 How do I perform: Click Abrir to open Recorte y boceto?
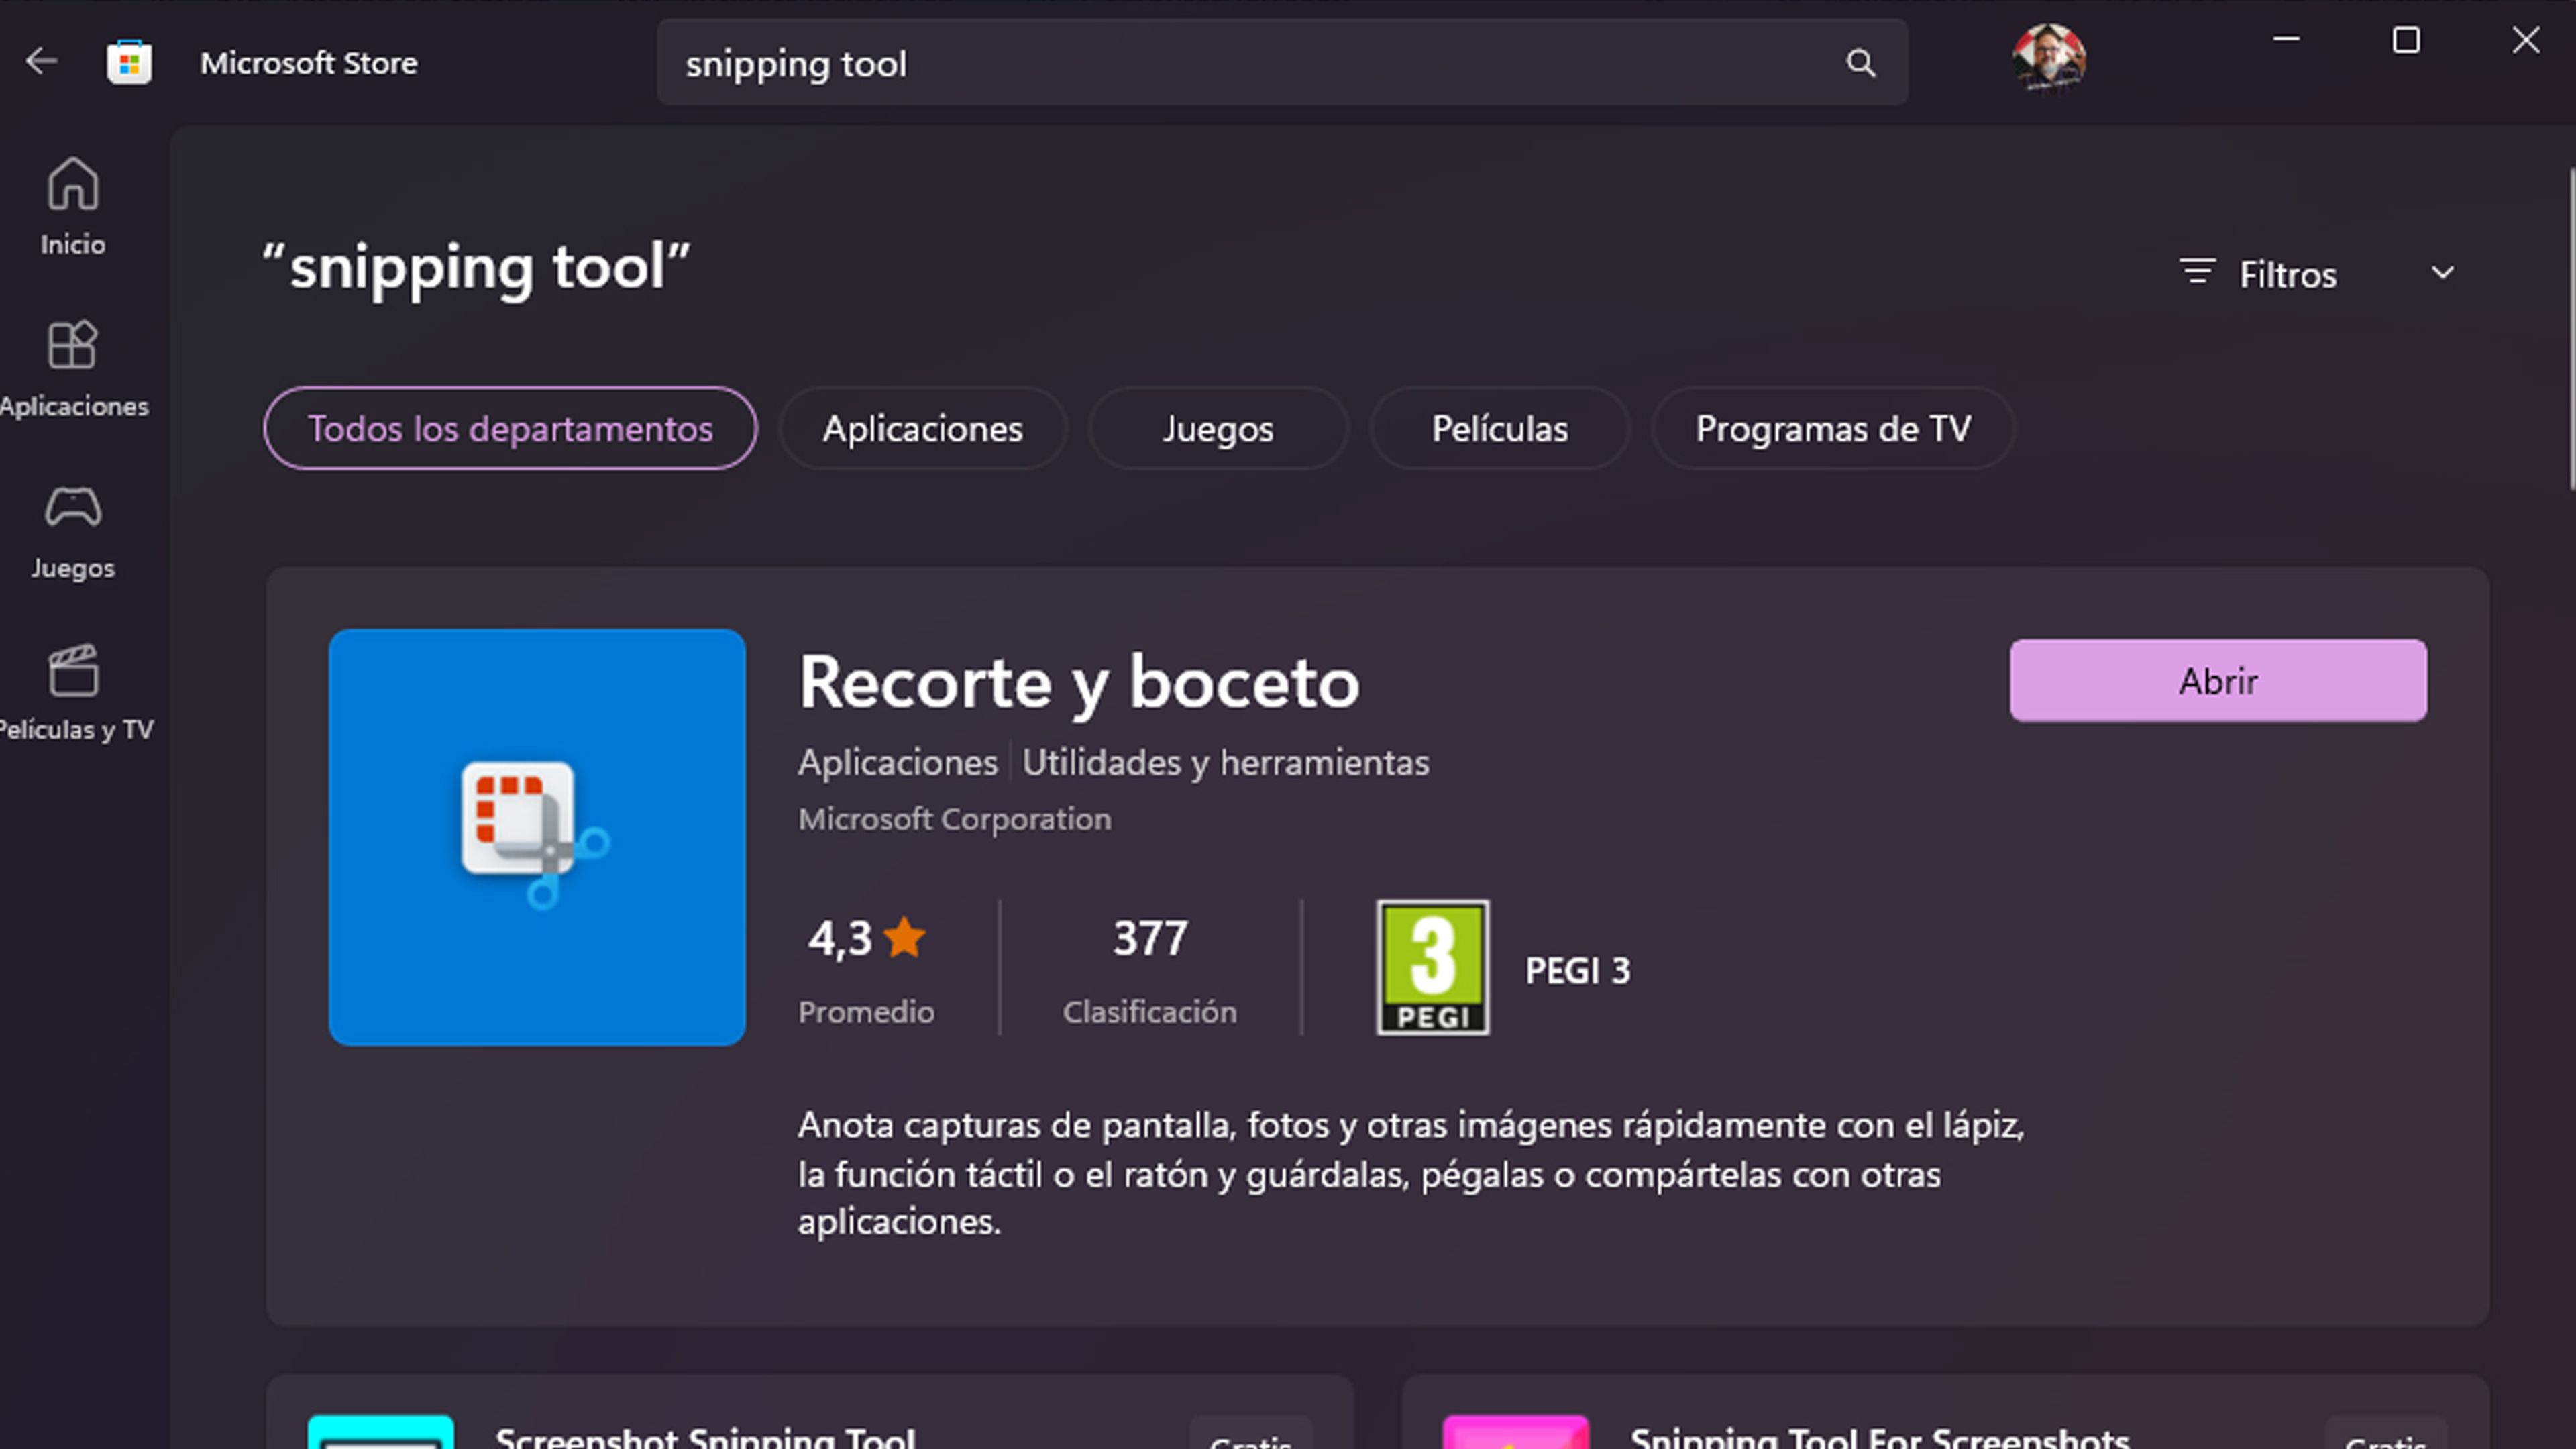coord(2218,680)
